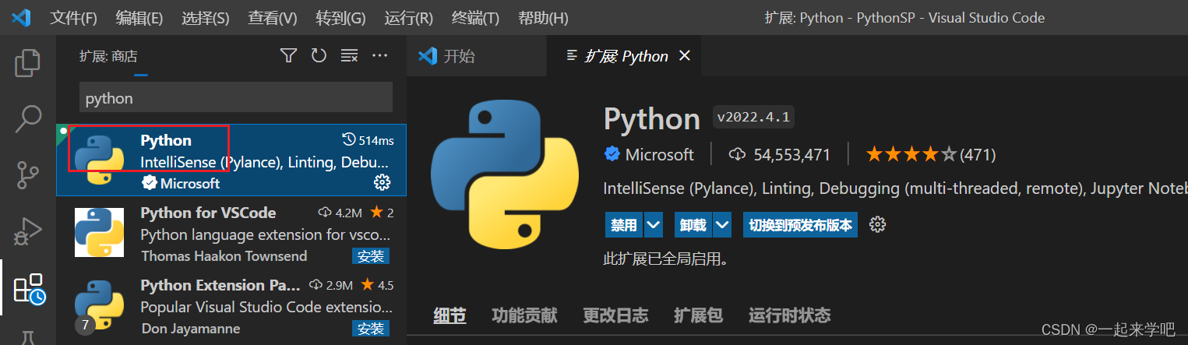Open 文件(F) menu
The height and width of the screenshot is (345, 1188).
click(73, 17)
